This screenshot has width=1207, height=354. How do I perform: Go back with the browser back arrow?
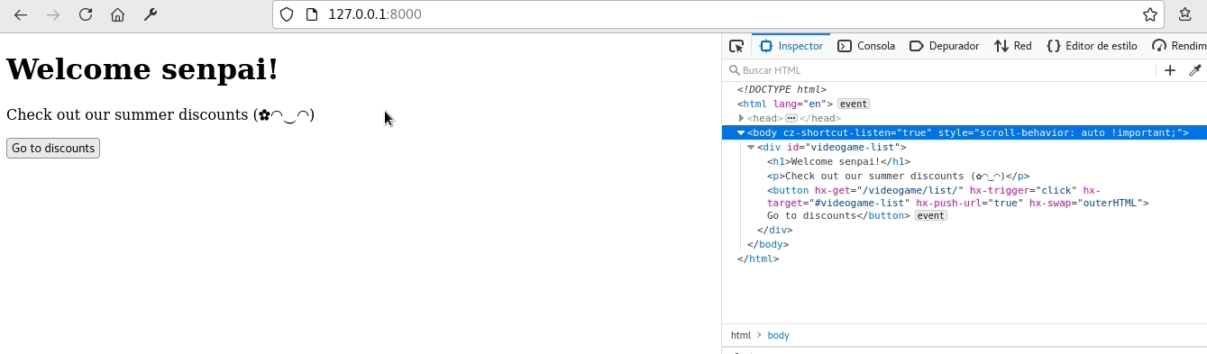[21, 14]
